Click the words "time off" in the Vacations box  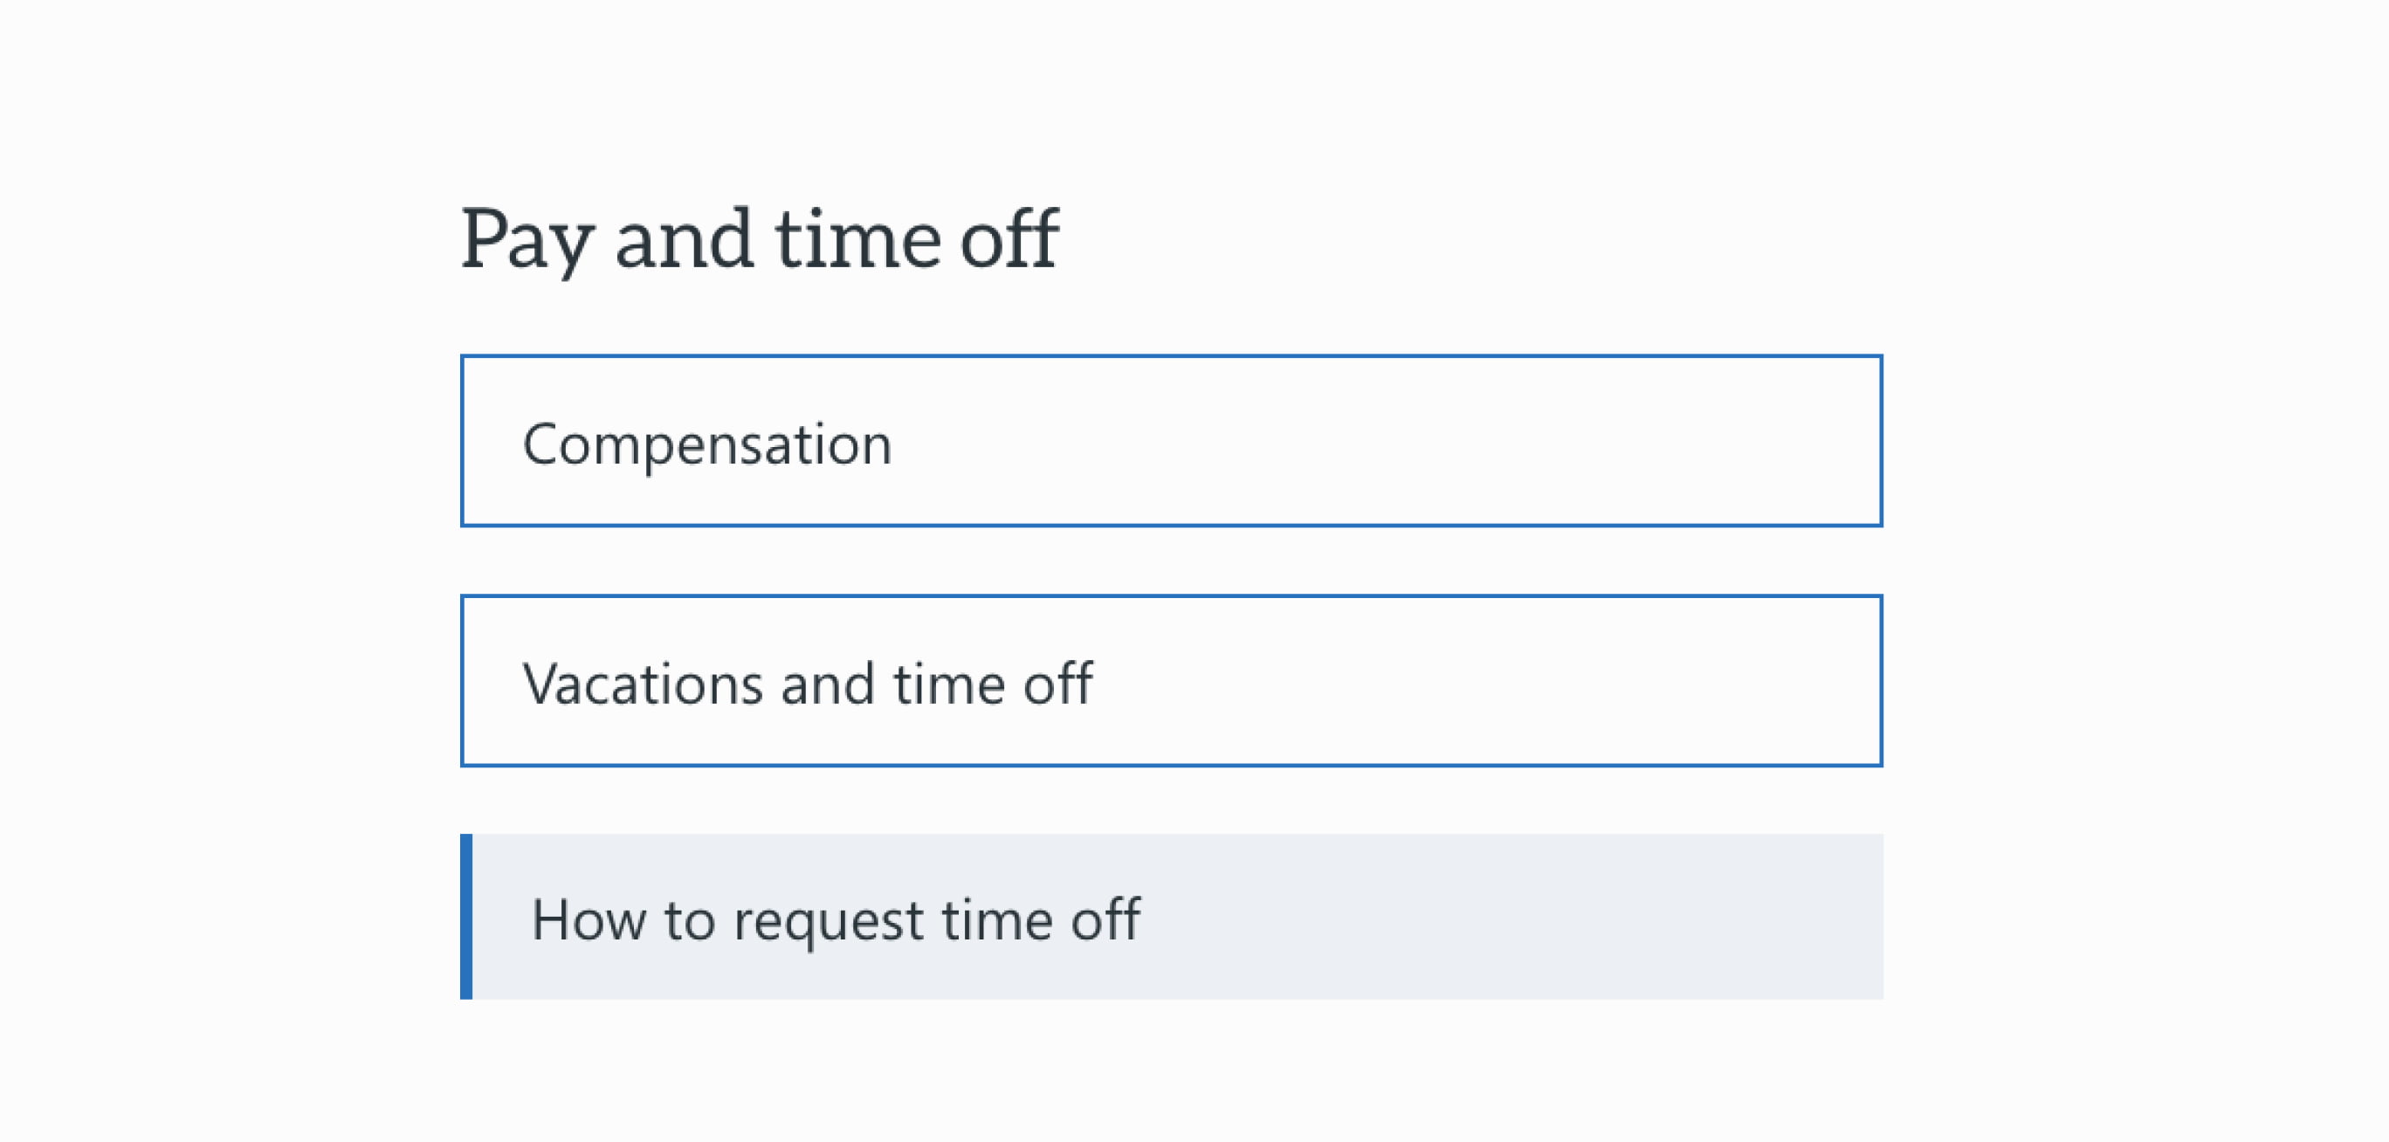coord(992,685)
